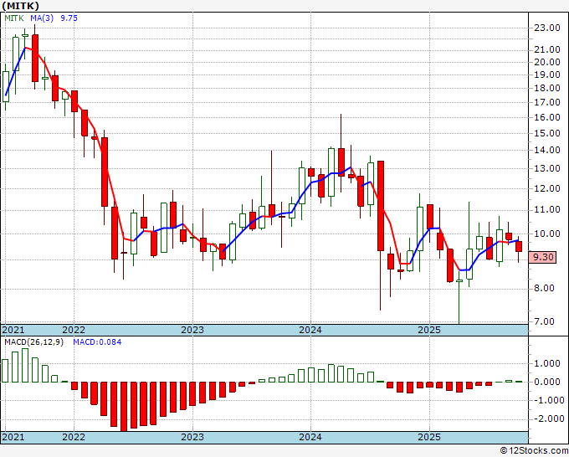Viewport: 569px width, 457px height.
Task: Select 2021 on the MACD timeline
Action: tap(13, 437)
